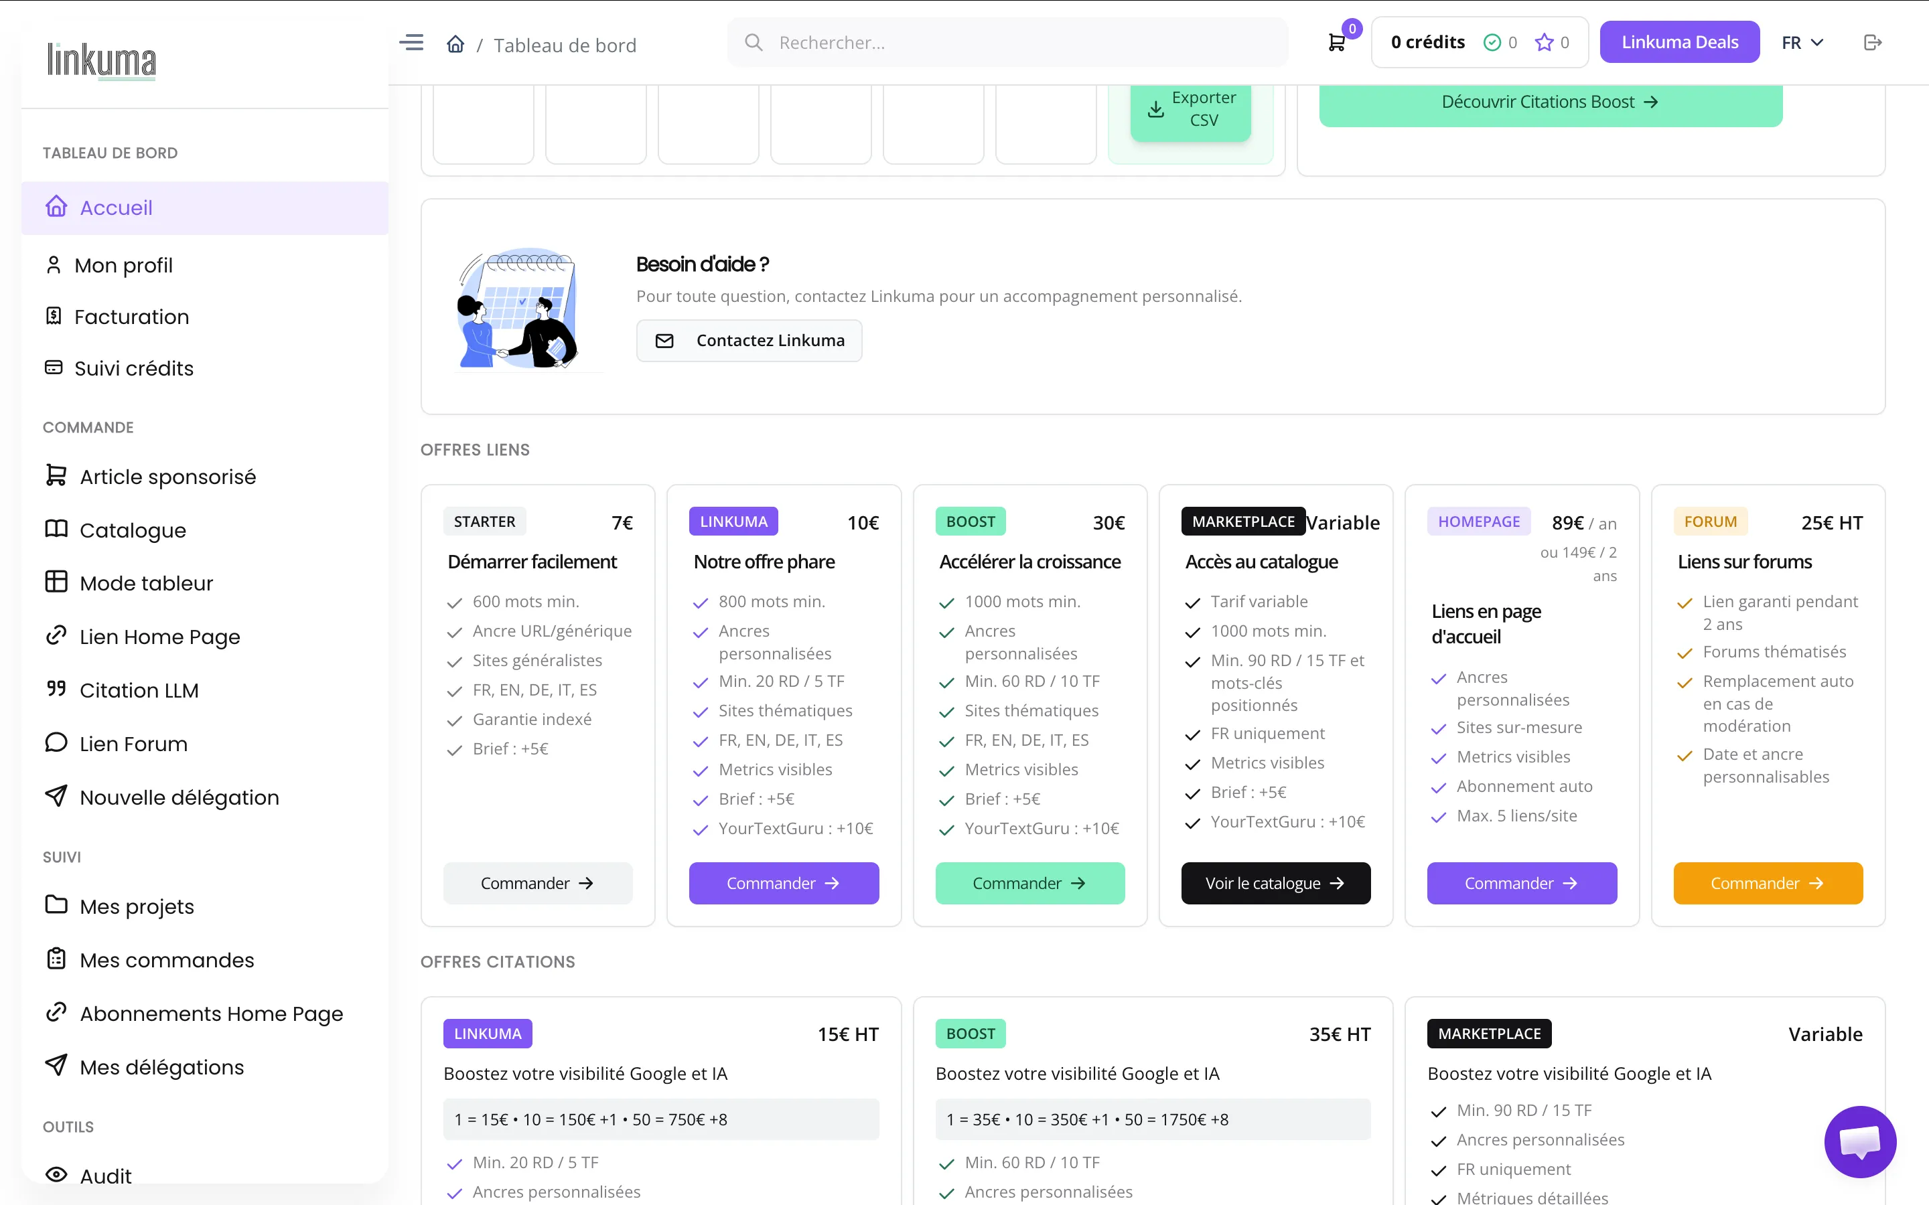Click the Audit eye icon
This screenshot has height=1205, width=1929.
pyautogui.click(x=56, y=1175)
